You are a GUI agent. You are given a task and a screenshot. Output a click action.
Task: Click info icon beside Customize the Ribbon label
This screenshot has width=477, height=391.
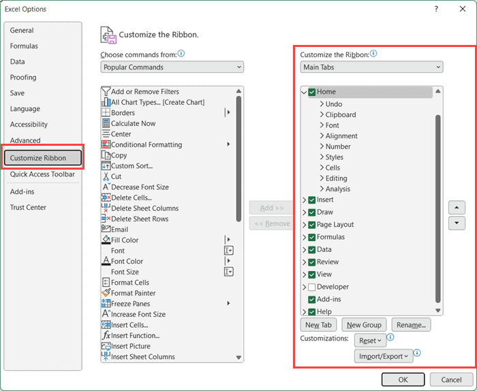(373, 54)
